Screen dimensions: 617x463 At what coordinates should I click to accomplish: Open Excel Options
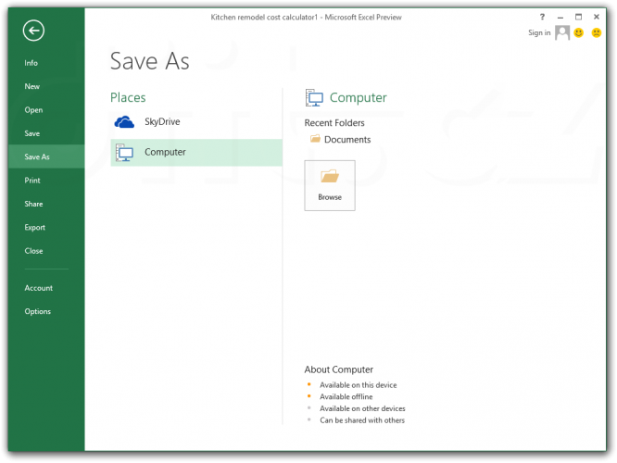point(38,311)
